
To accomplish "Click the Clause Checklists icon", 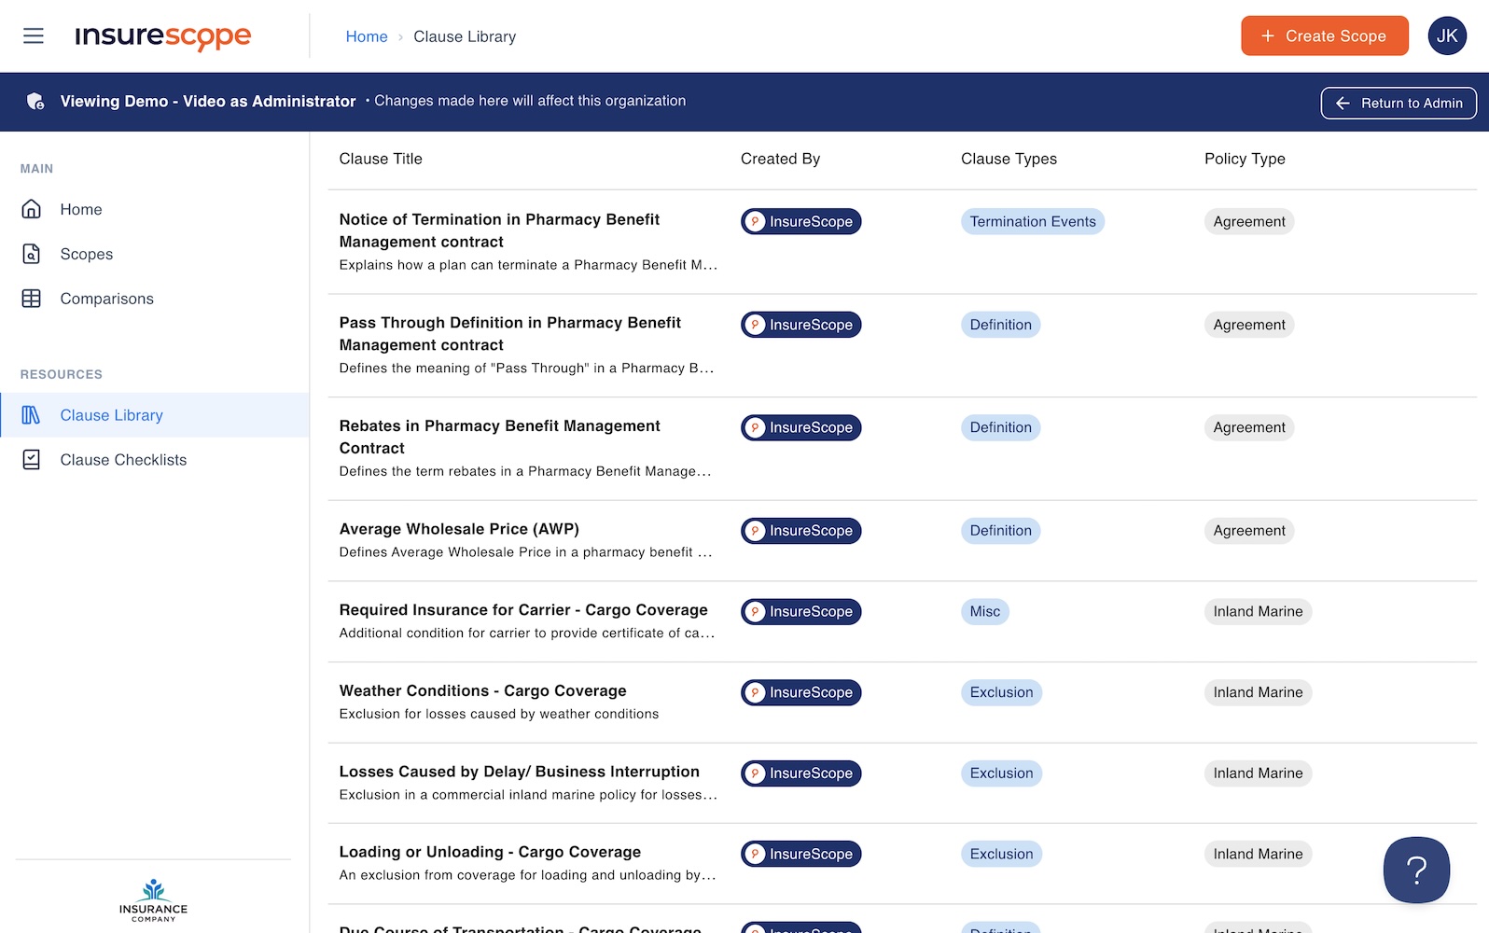I will click(32, 460).
